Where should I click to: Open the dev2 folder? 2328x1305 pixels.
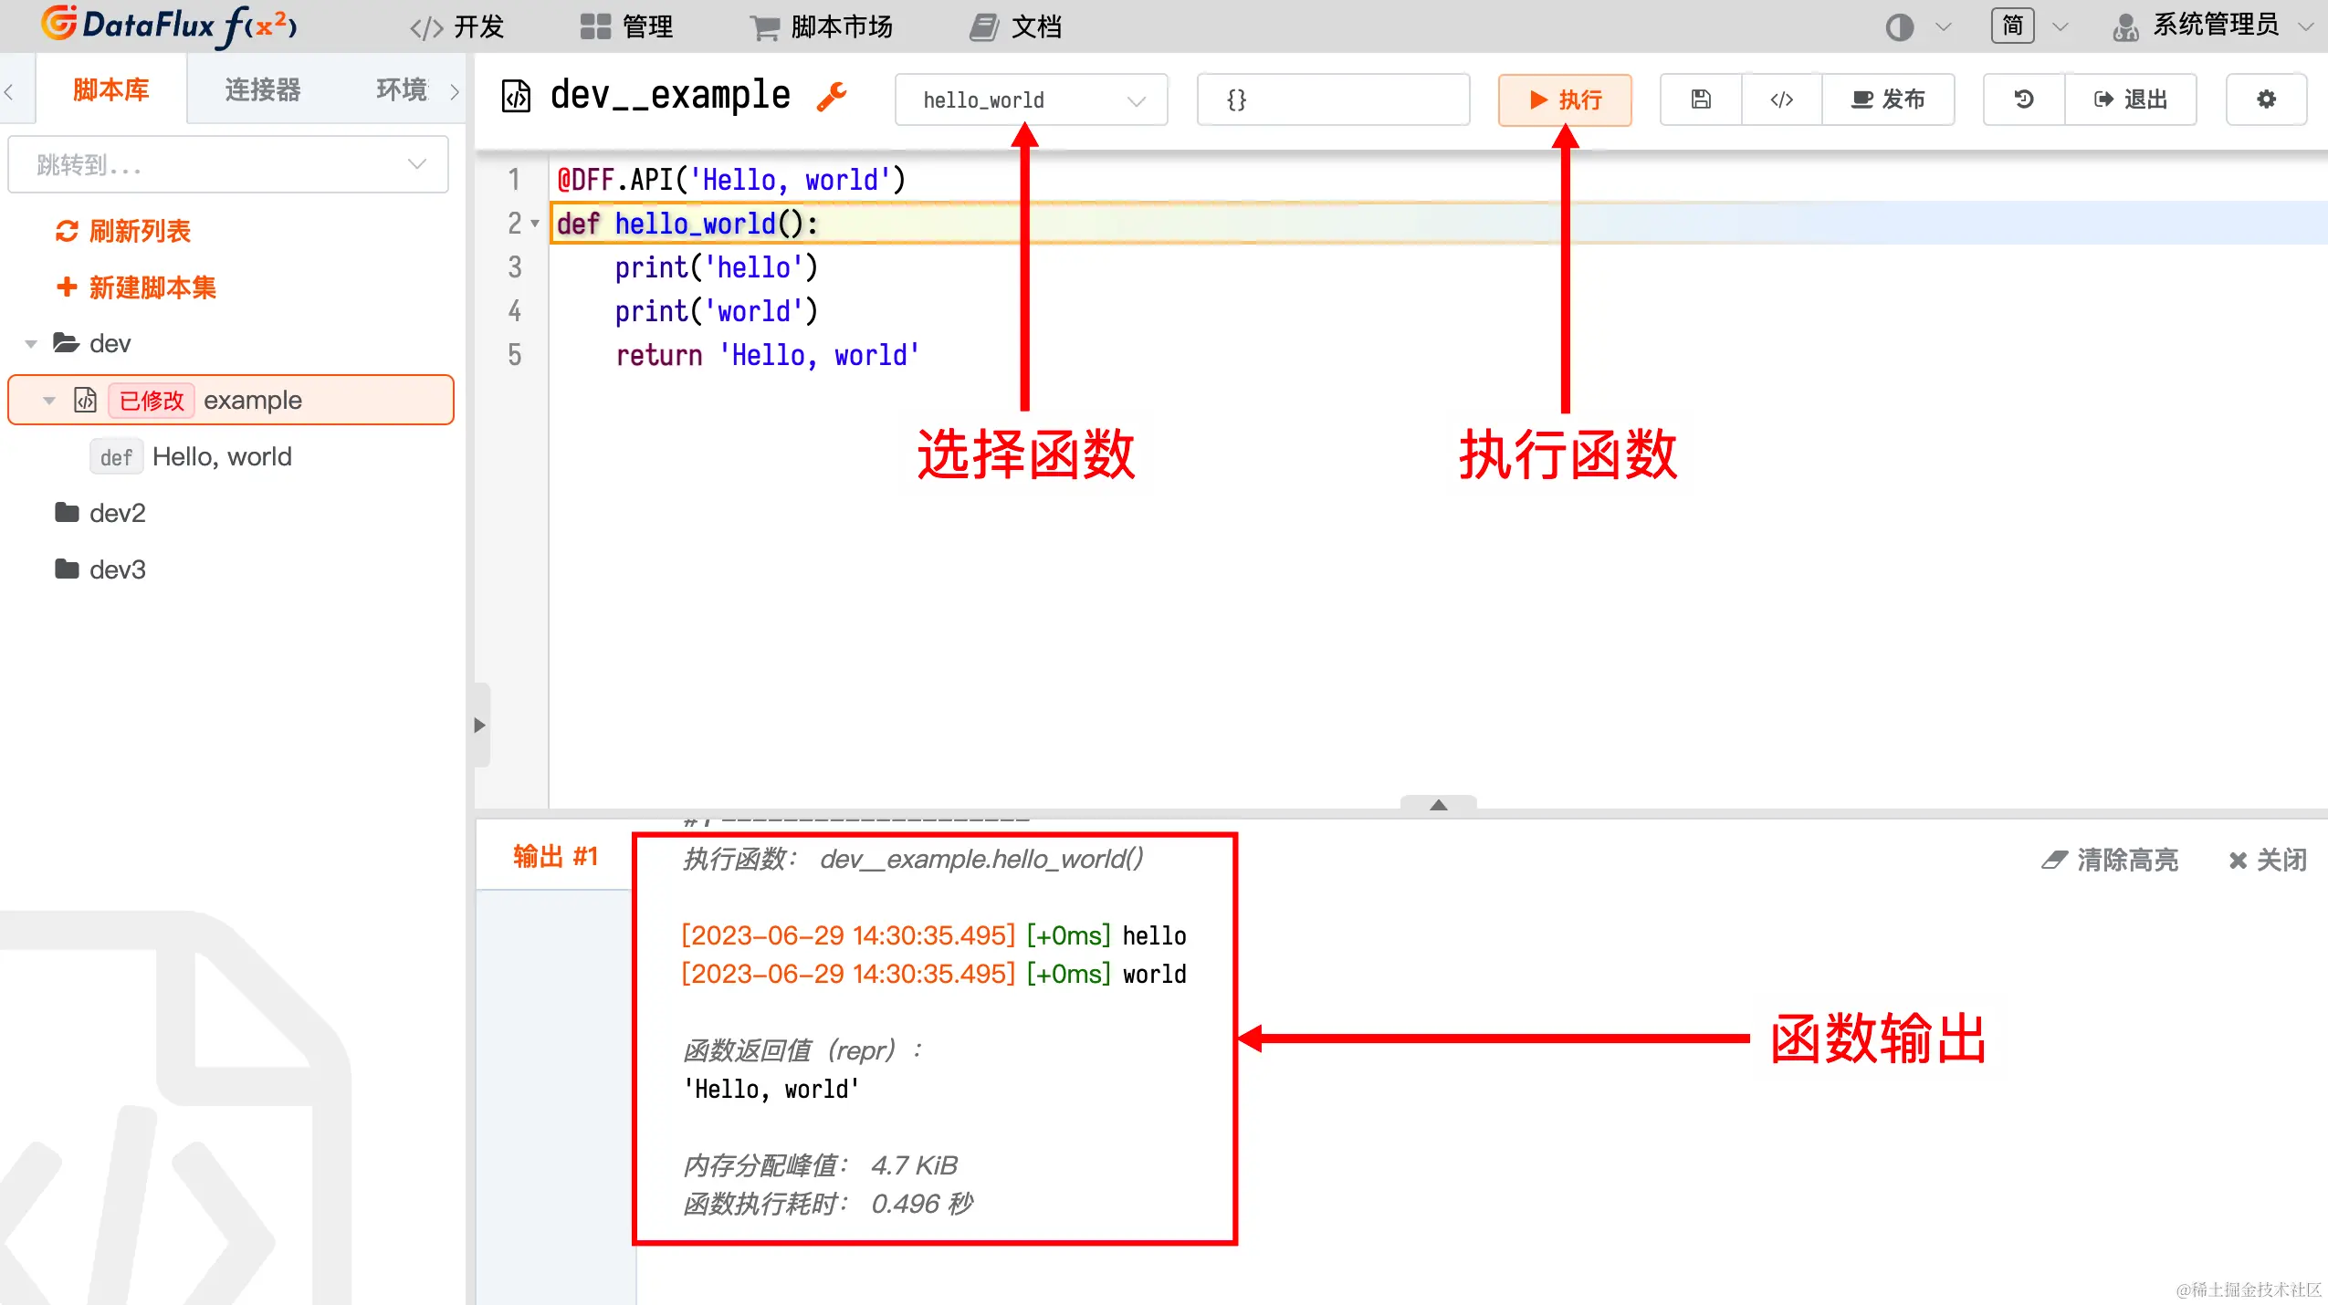117,513
